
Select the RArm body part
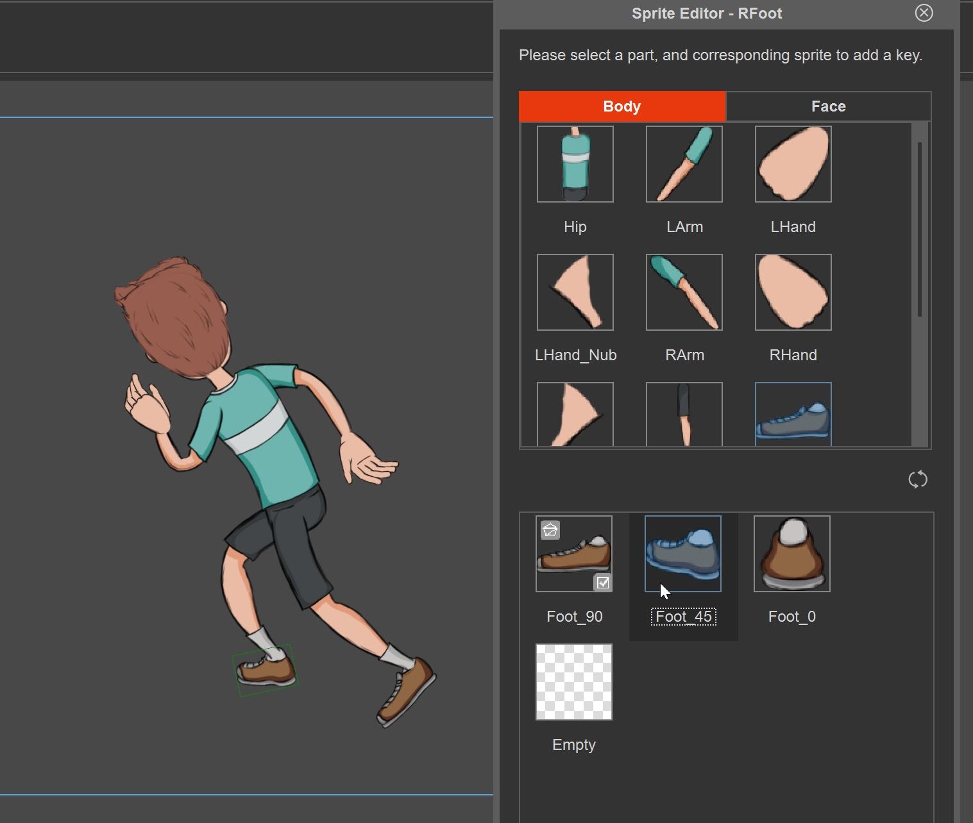[x=684, y=292]
